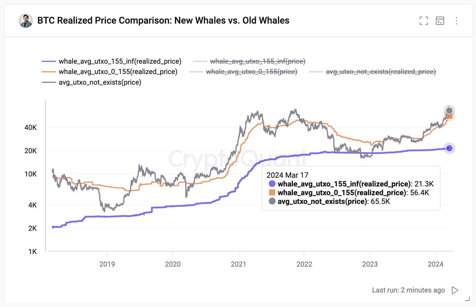This screenshot has width=476, height=307.
Task: Click the author profile avatar
Action: click(x=26, y=21)
